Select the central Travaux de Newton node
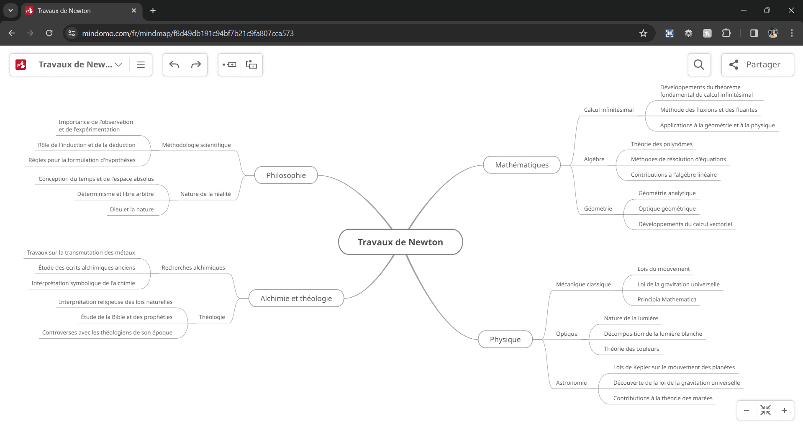Viewport: 803px width, 427px height. click(400, 242)
